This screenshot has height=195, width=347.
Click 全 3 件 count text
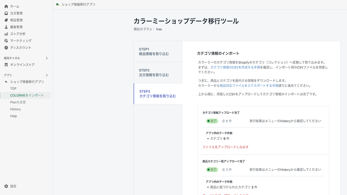coord(227,170)
